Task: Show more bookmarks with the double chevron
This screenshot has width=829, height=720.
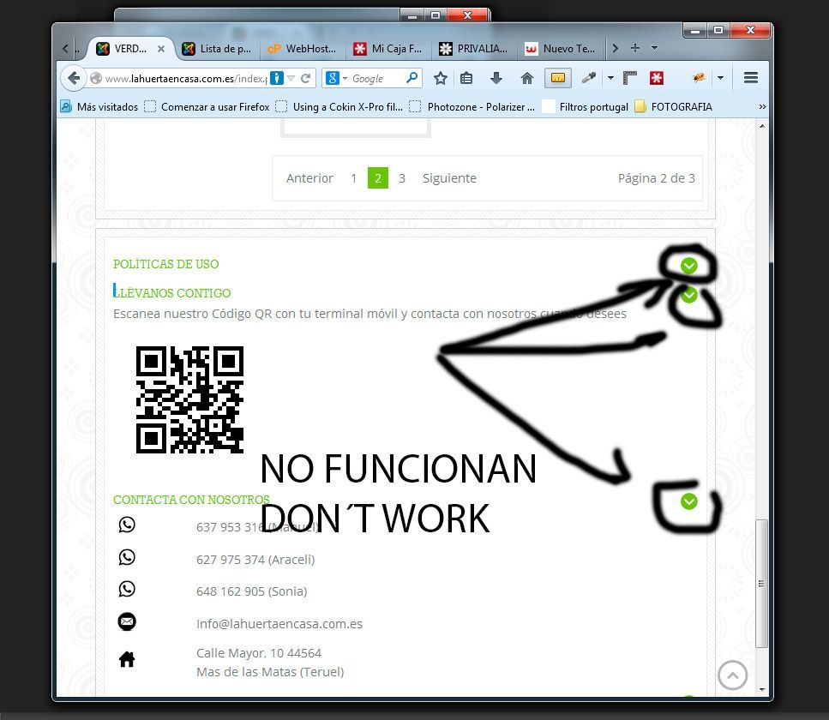Action: (x=762, y=107)
